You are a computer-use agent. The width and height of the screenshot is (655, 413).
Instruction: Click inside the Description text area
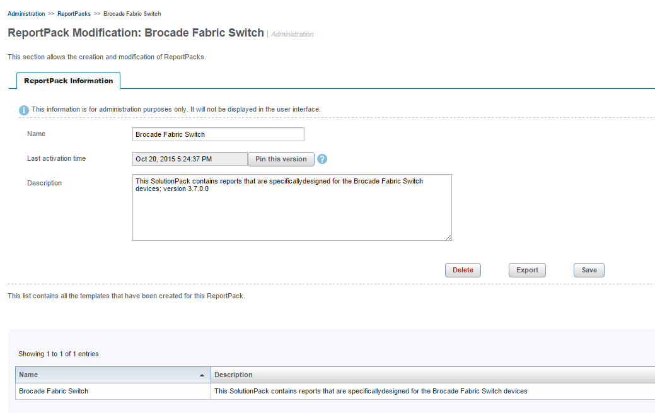(x=292, y=207)
